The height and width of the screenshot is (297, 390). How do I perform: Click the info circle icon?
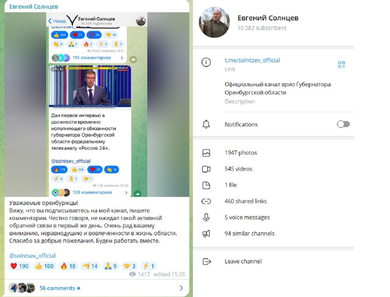(206, 62)
